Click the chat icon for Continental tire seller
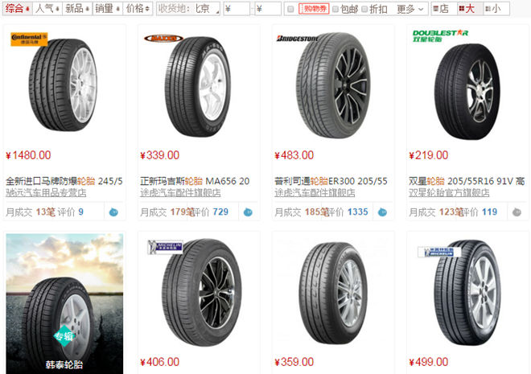Screen dimensions: 531x374 click(x=113, y=212)
